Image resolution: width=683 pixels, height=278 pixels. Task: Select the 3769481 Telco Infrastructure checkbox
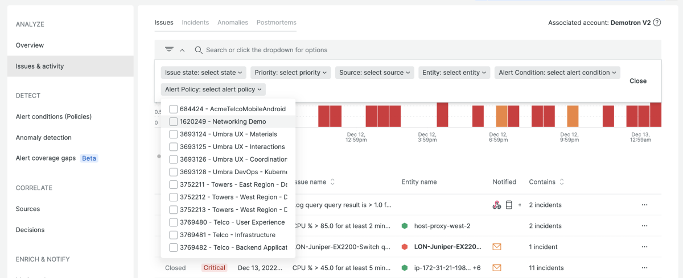coord(174,235)
